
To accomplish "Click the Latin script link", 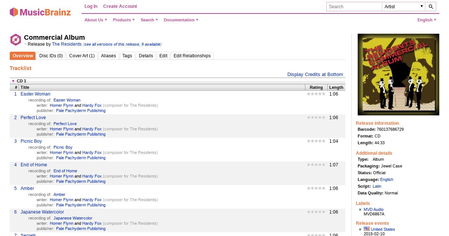I will click(x=377, y=186).
